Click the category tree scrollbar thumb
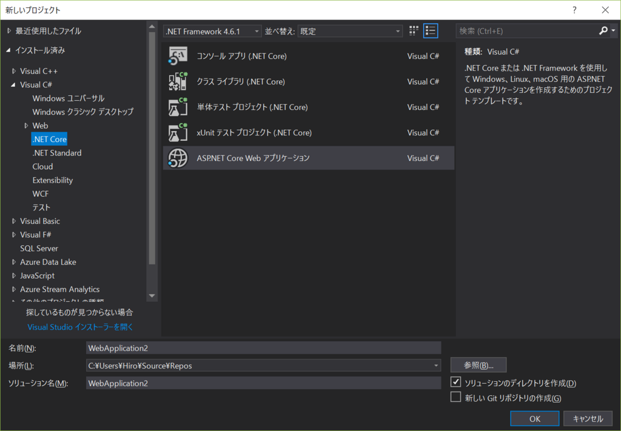Viewport: 621px width, 431px height. pyautogui.click(x=152, y=148)
